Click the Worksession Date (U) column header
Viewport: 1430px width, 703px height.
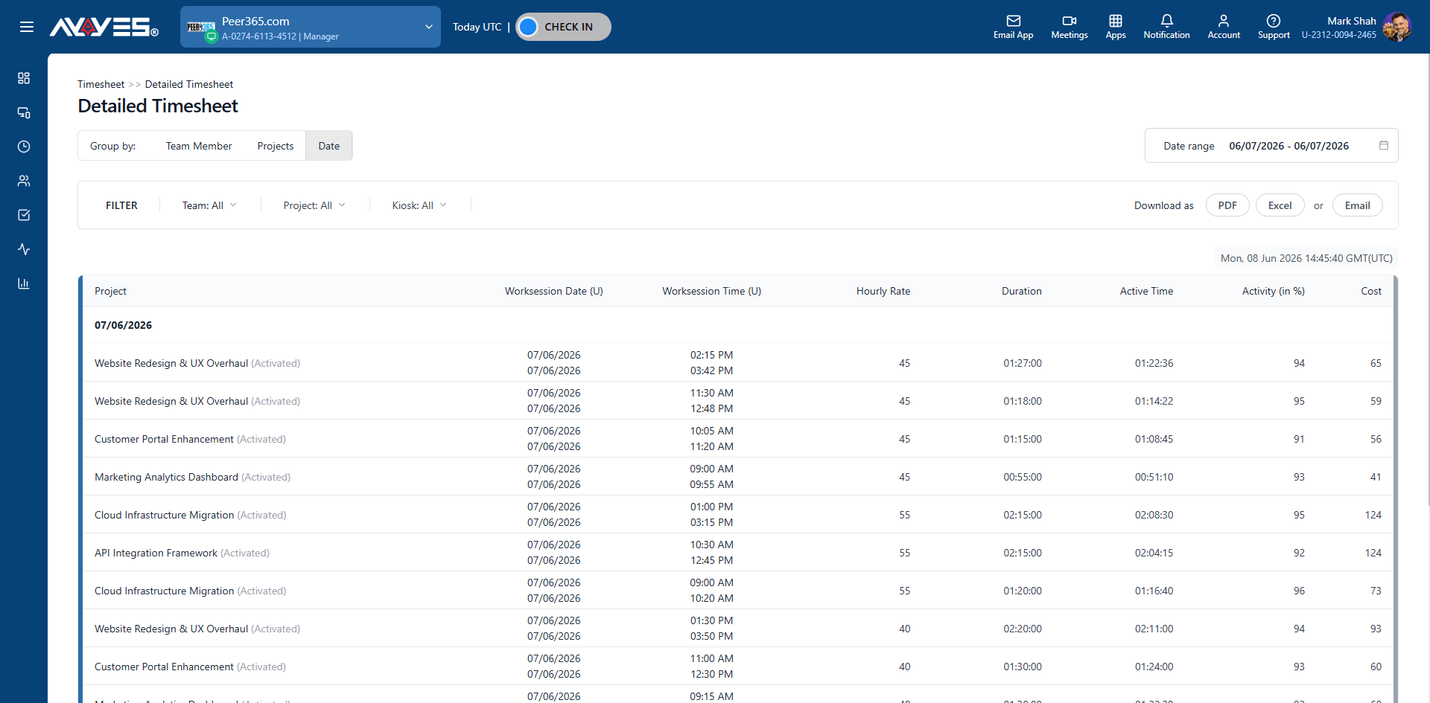point(554,291)
